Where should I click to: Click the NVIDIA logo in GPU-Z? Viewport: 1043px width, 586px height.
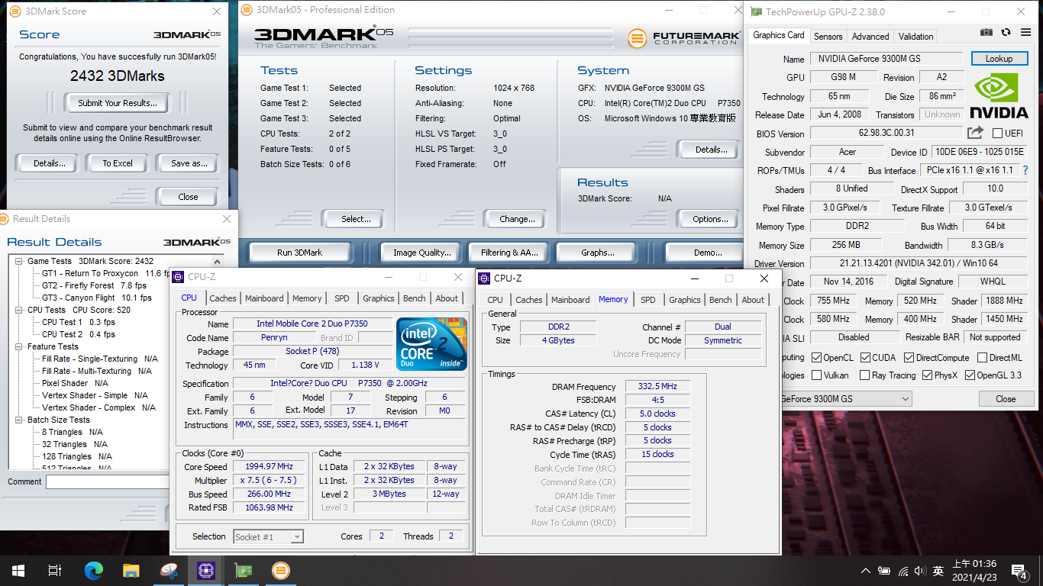point(1000,96)
